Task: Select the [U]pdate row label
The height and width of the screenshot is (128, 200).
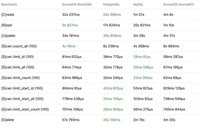Action: [8, 35]
